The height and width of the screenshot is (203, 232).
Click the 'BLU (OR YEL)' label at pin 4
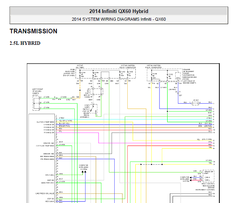tap(64, 123)
